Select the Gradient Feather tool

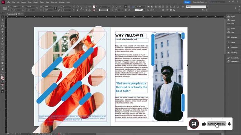pos(3,60)
